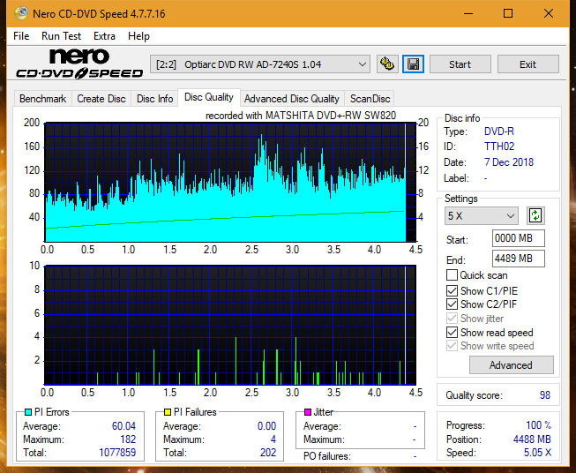Click the refresh speed settings icon
Screen dimensions: 576x473
(x=535, y=215)
